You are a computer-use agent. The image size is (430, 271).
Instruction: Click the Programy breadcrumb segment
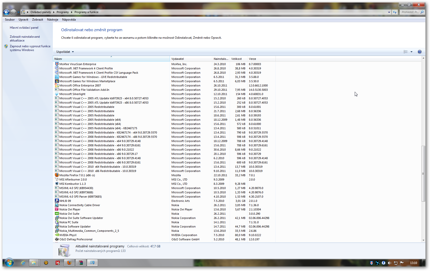63,12
